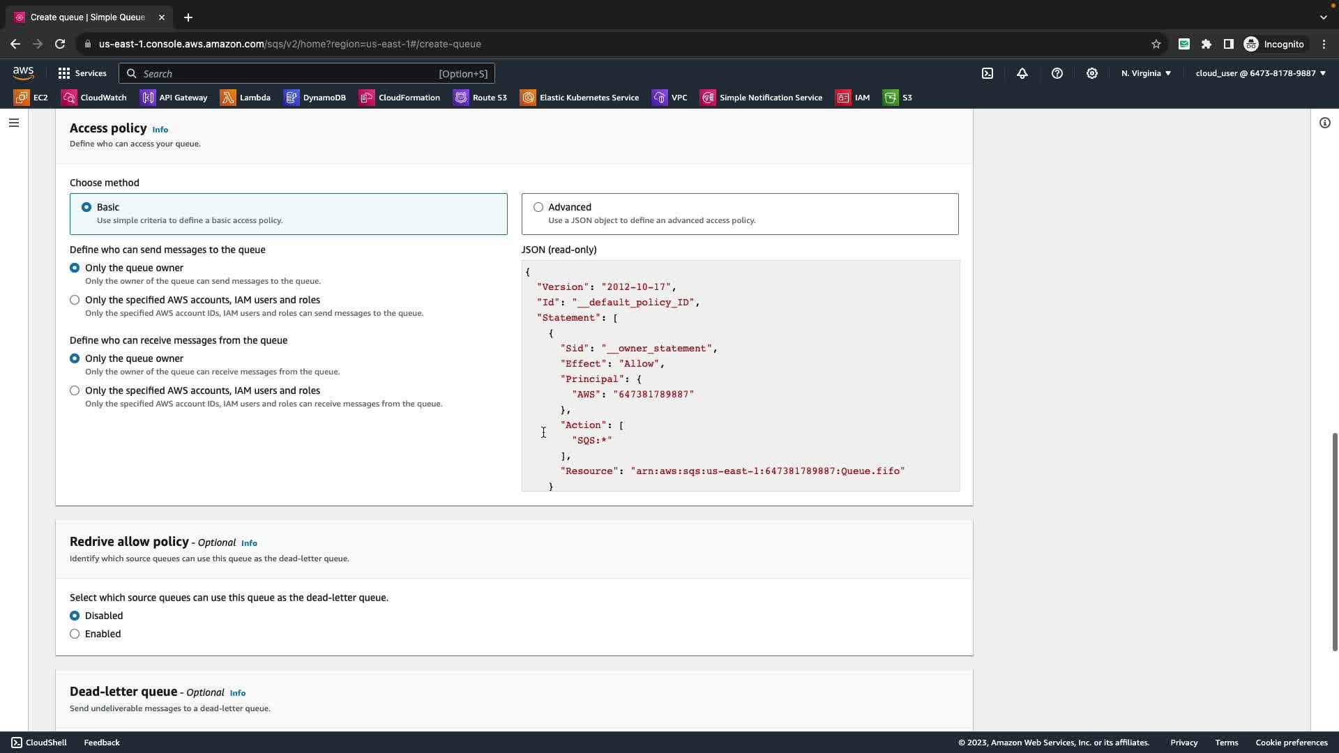This screenshot has height=753, width=1339.
Task: Open the notifications bell icon
Action: pos(1022,73)
